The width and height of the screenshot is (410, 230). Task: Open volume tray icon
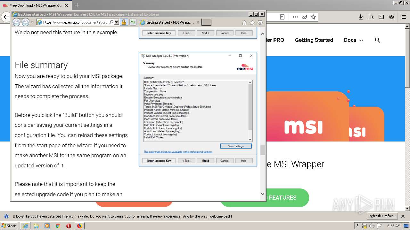tap(372, 226)
